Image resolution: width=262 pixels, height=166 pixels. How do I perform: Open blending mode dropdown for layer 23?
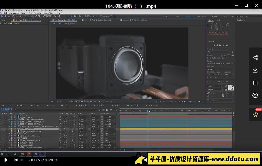pos(83,119)
